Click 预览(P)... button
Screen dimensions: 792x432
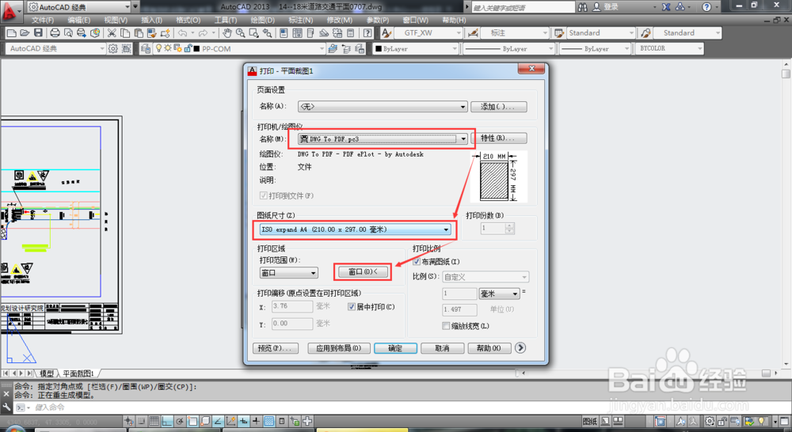276,348
